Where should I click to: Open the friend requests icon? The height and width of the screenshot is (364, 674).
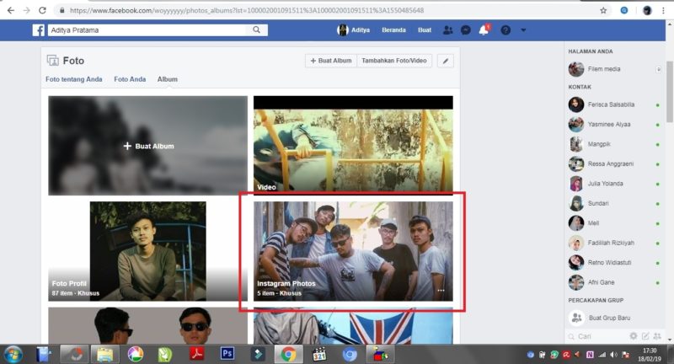tap(447, 30)
